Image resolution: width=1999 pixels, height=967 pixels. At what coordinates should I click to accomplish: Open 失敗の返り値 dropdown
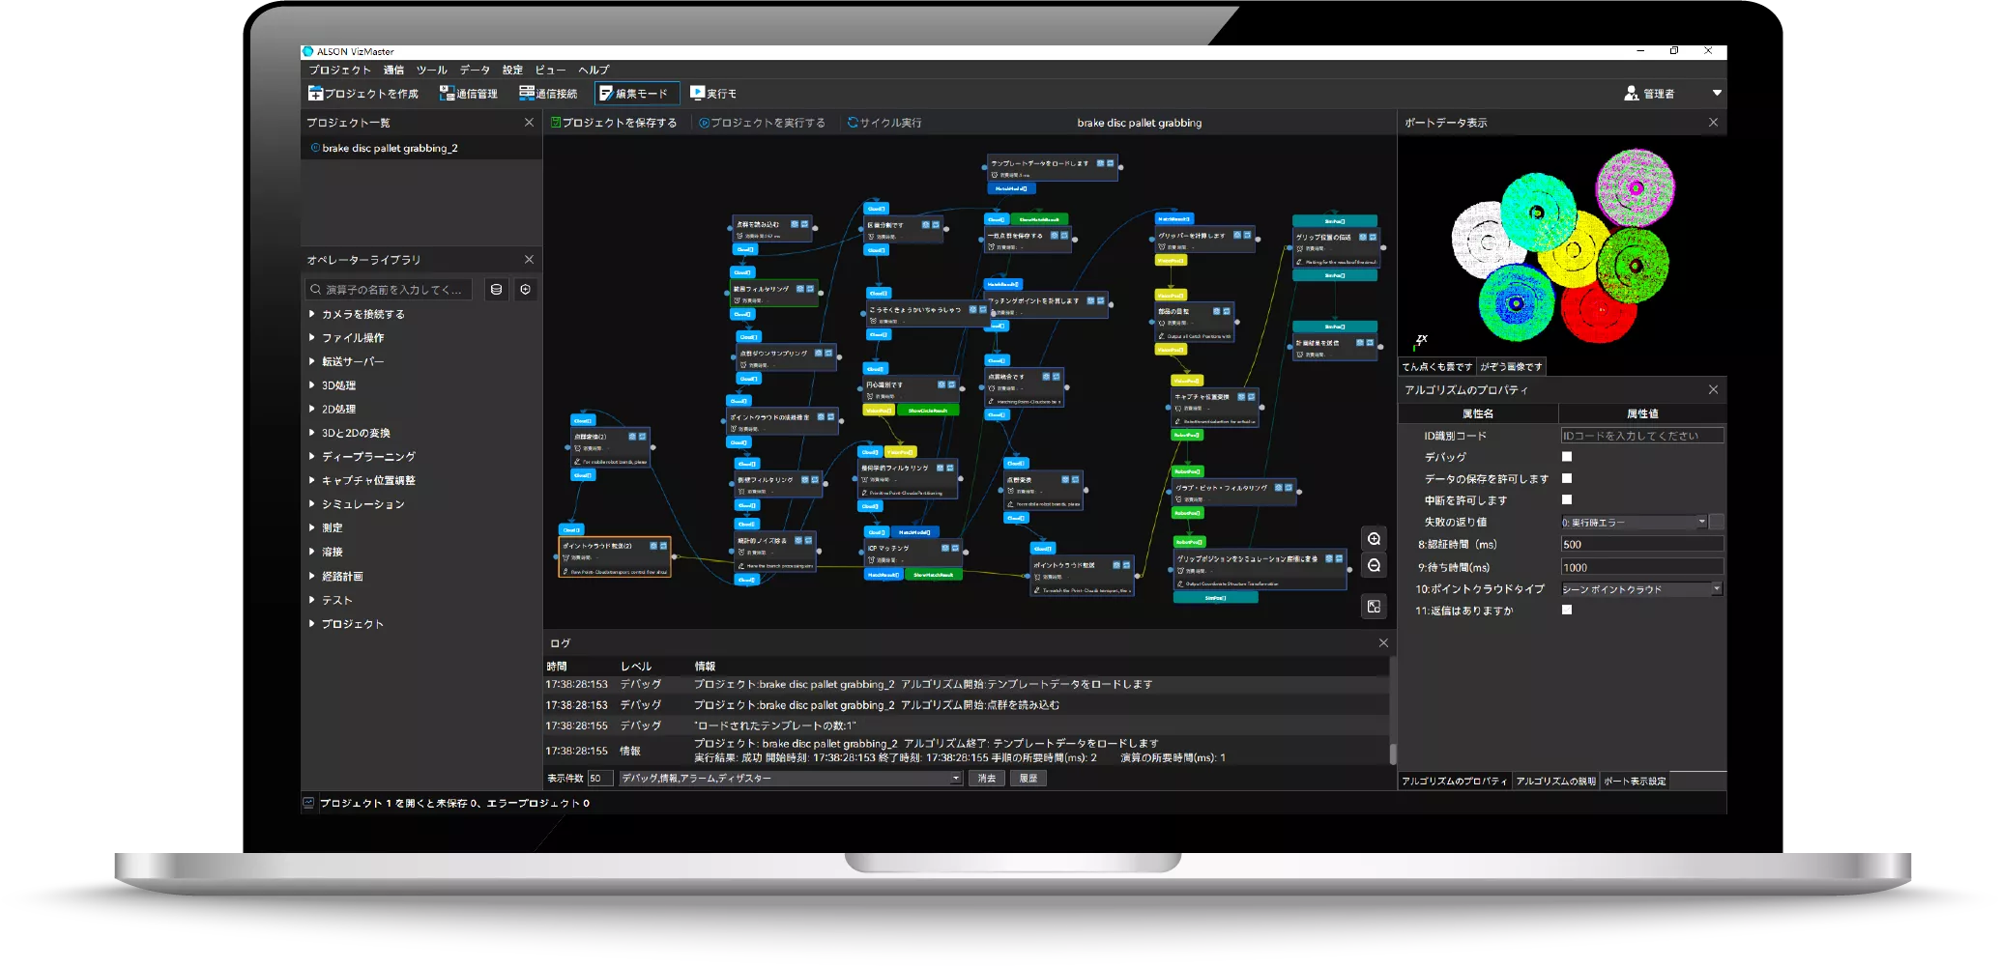pos(1634,522)
